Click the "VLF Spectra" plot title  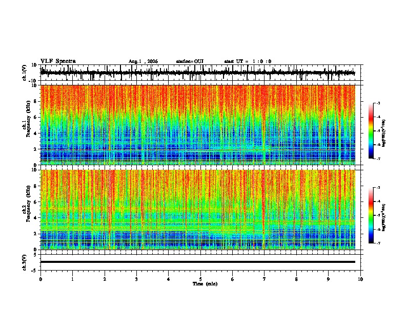click(x=58, y=61)
